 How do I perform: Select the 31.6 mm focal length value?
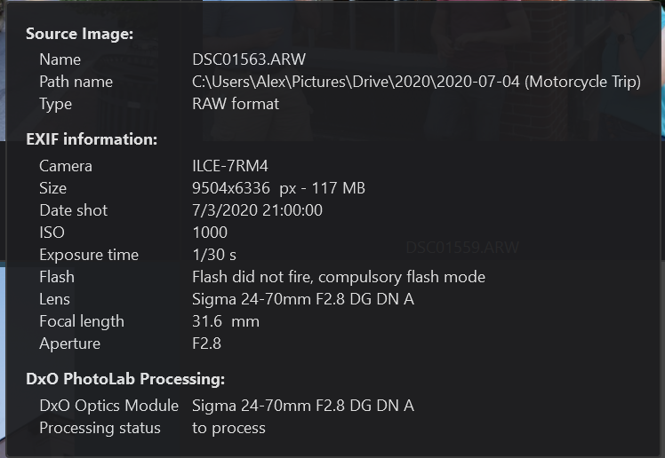(x=225, y=321)
